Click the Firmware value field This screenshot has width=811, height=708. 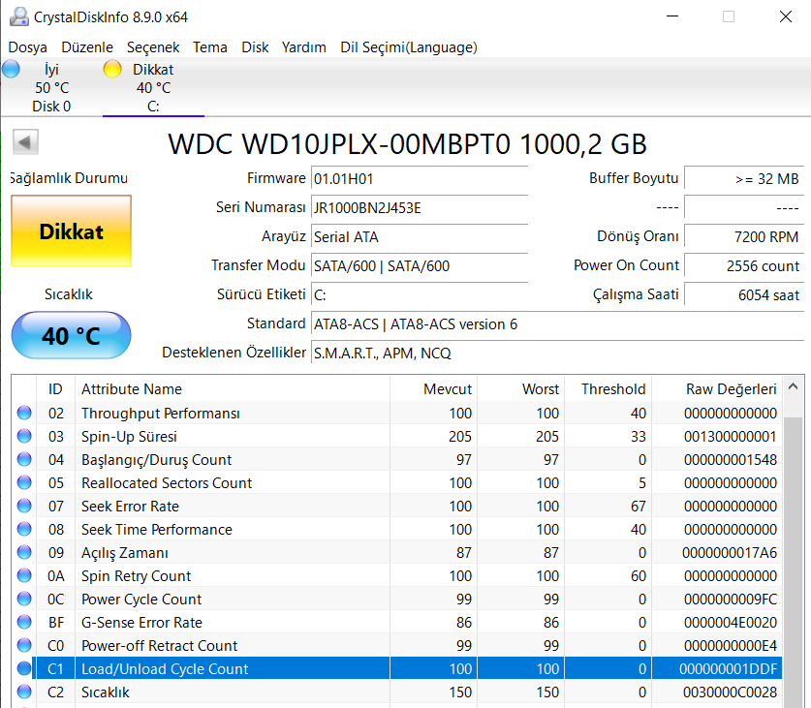pos(419,179)
